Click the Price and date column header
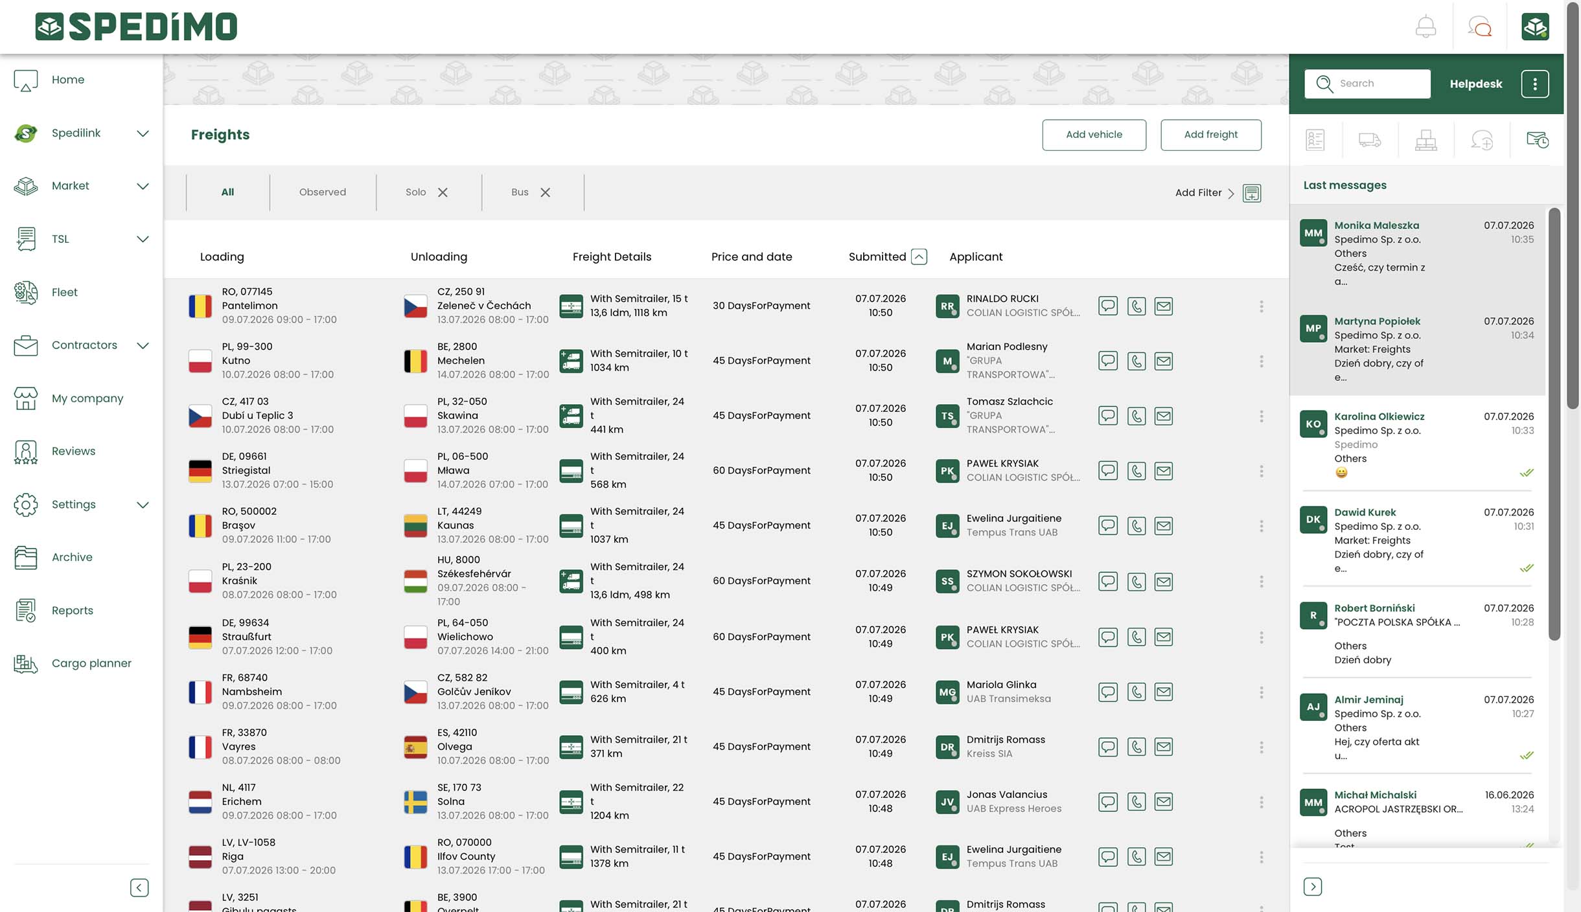This screenshot has width=1581, height=912. (x=752, y=257)
